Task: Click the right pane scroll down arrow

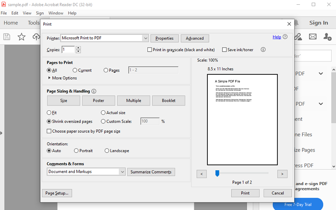Action: pyautogui.click(x=334, y=166)
